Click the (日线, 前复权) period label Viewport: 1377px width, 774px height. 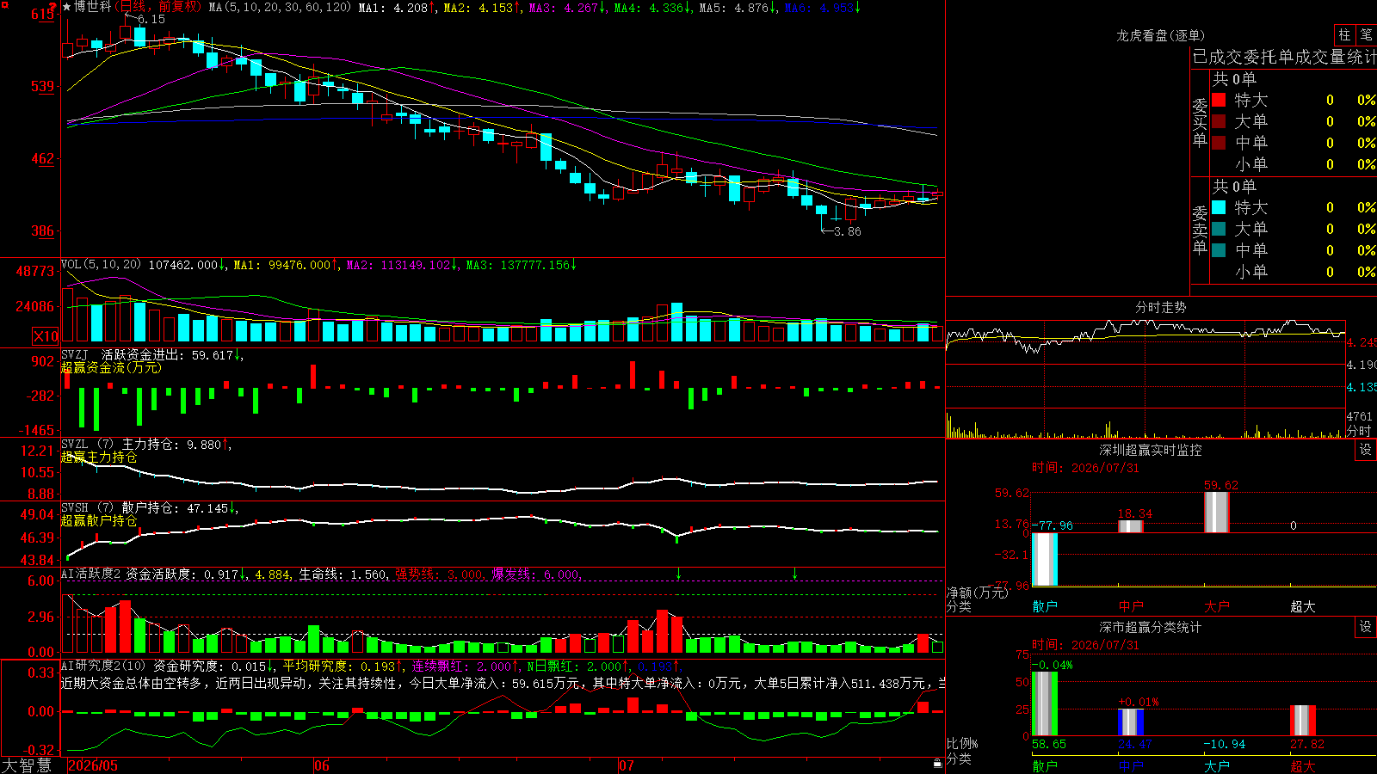(158, 7)
